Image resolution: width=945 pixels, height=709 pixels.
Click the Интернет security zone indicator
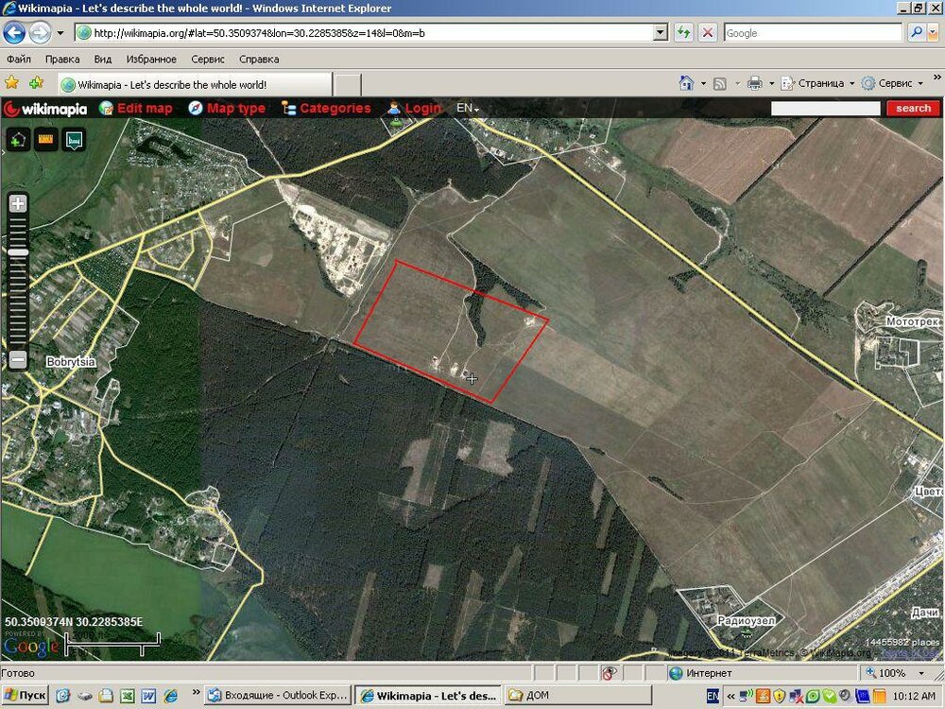(700, 673)
